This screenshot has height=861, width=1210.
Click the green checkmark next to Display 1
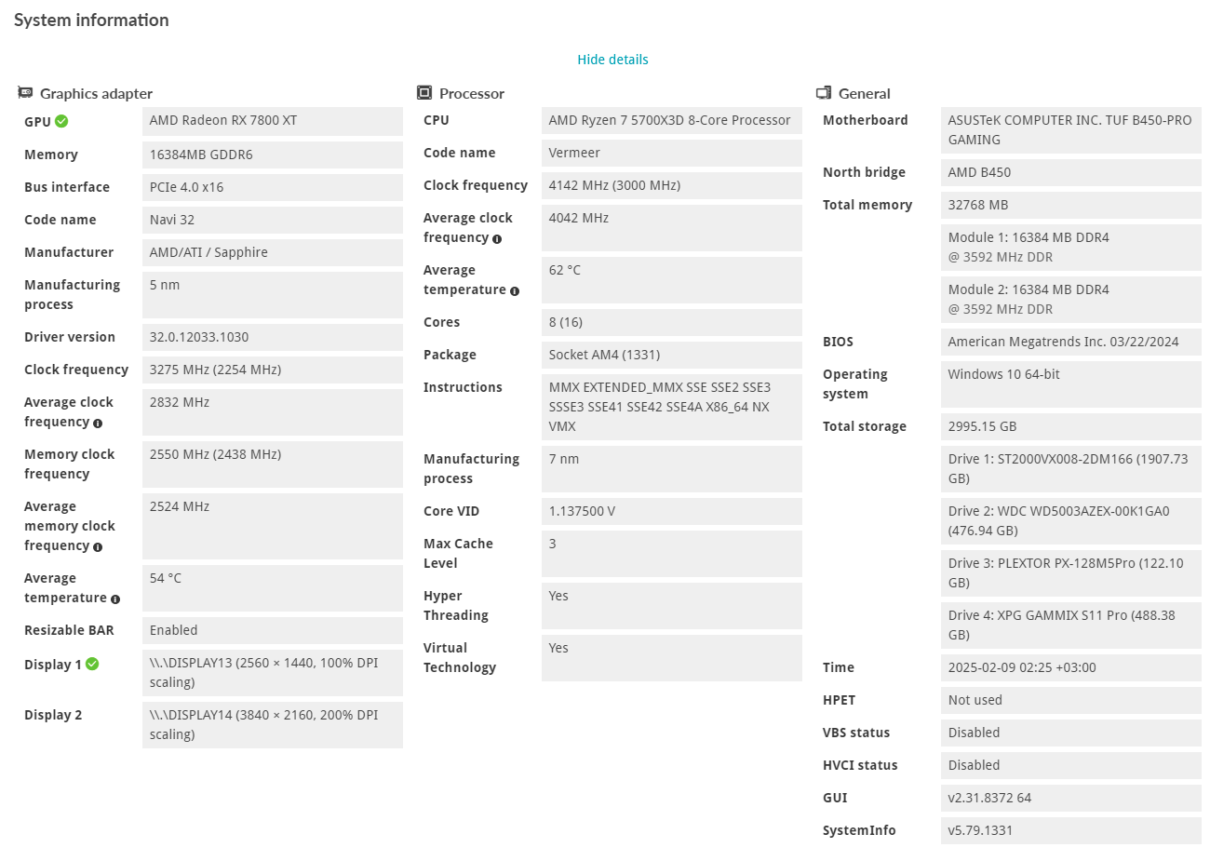pyautogui.click(x=92, y=664)
